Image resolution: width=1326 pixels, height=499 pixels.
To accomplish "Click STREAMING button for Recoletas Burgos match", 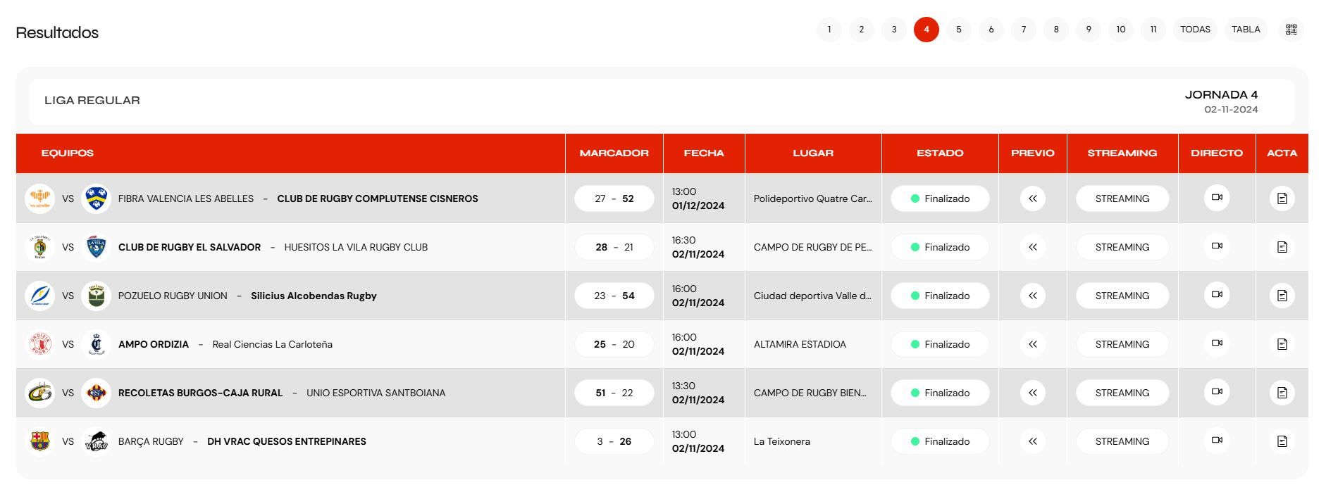I will coord(1122,393).
